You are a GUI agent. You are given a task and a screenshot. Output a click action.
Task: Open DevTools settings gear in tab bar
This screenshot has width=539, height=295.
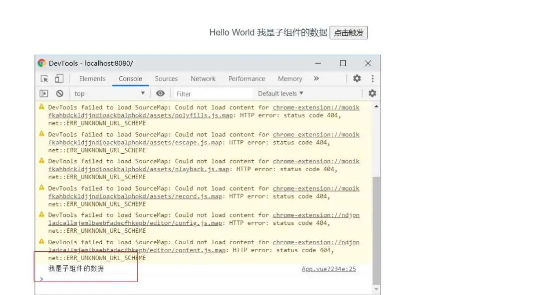pos(357,79)
